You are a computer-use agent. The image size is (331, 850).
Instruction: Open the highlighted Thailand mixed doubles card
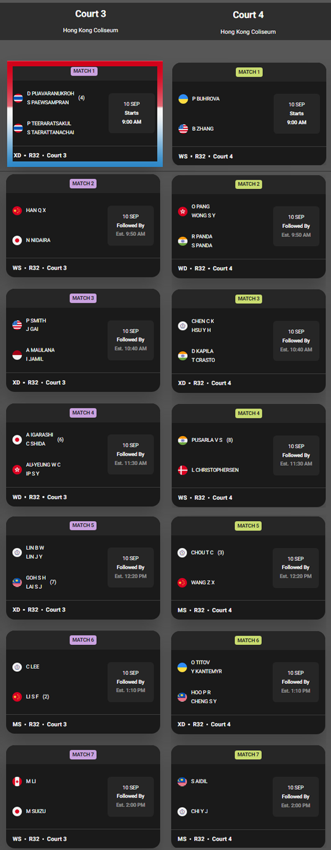85,114
